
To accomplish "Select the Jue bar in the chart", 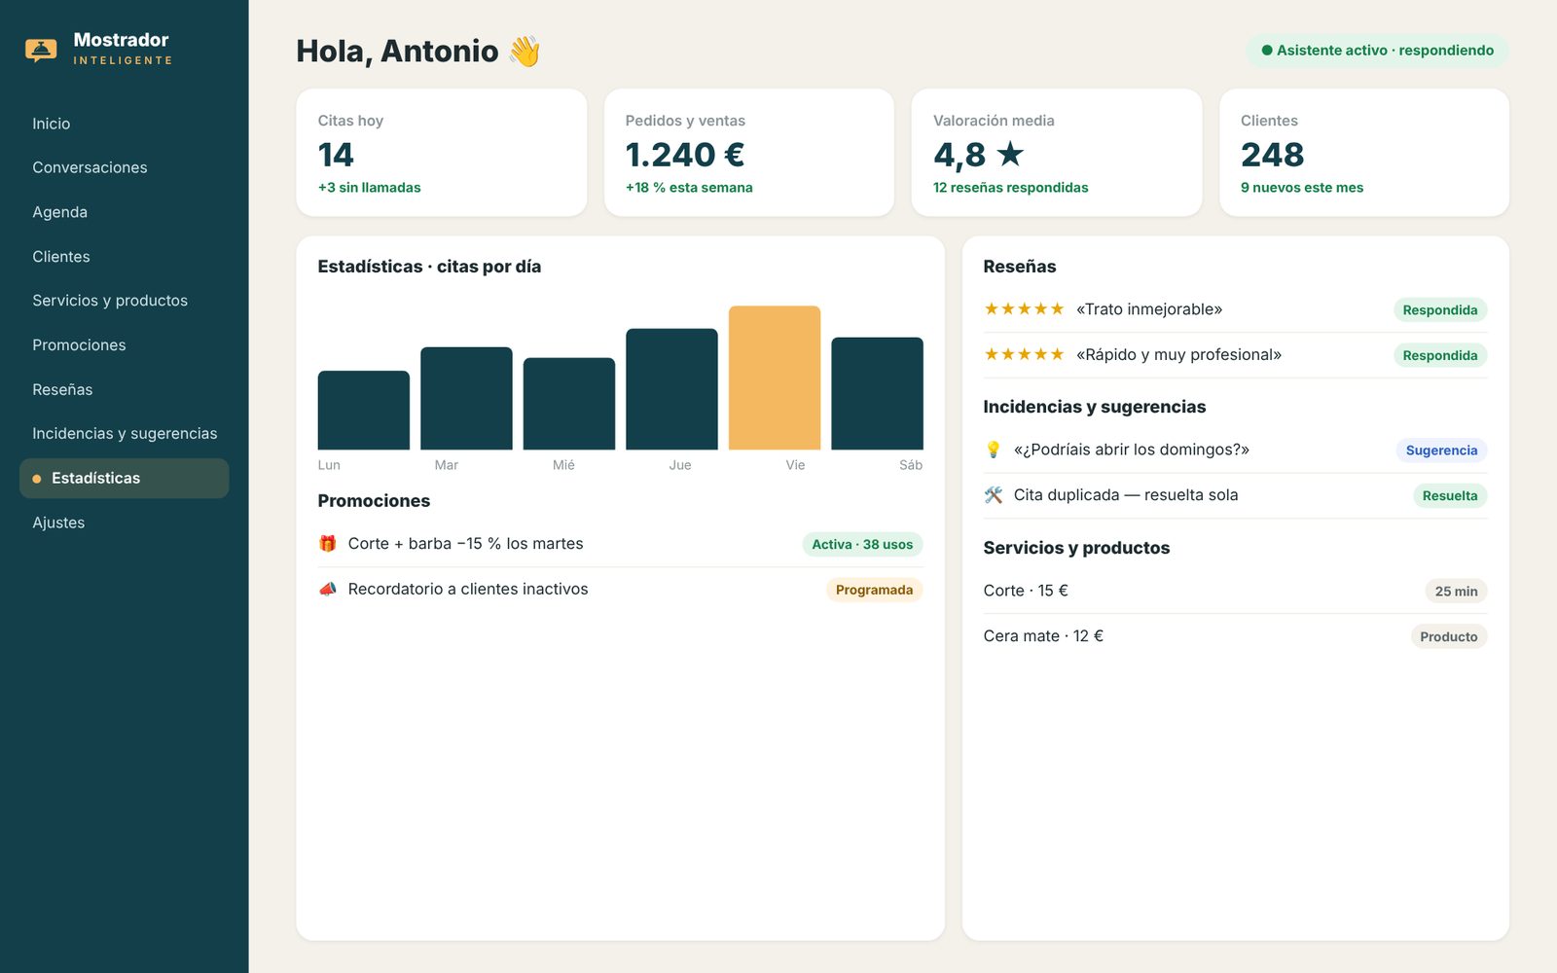I will coord(671,389).
